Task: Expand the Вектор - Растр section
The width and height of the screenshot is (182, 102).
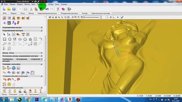Action: point(42,53)
